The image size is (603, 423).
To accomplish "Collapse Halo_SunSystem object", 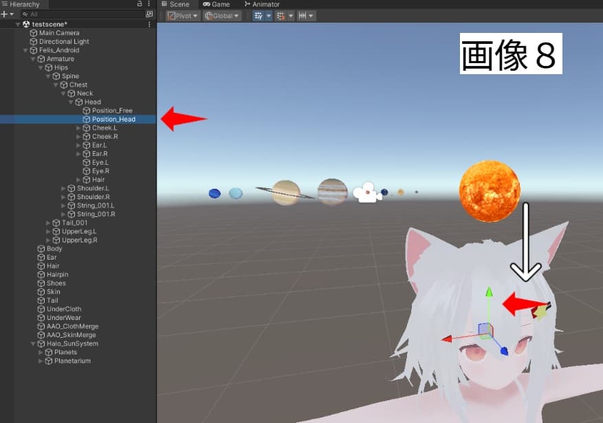I will [x=33, y=344].
